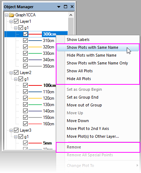This screenshot has height=173, width=141.
Task: Choose Remove from context menu
Action: (x=74, y=147)
